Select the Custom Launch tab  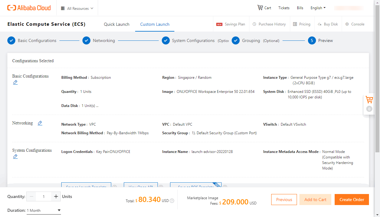pyautogui.click(x=154, y=24)
